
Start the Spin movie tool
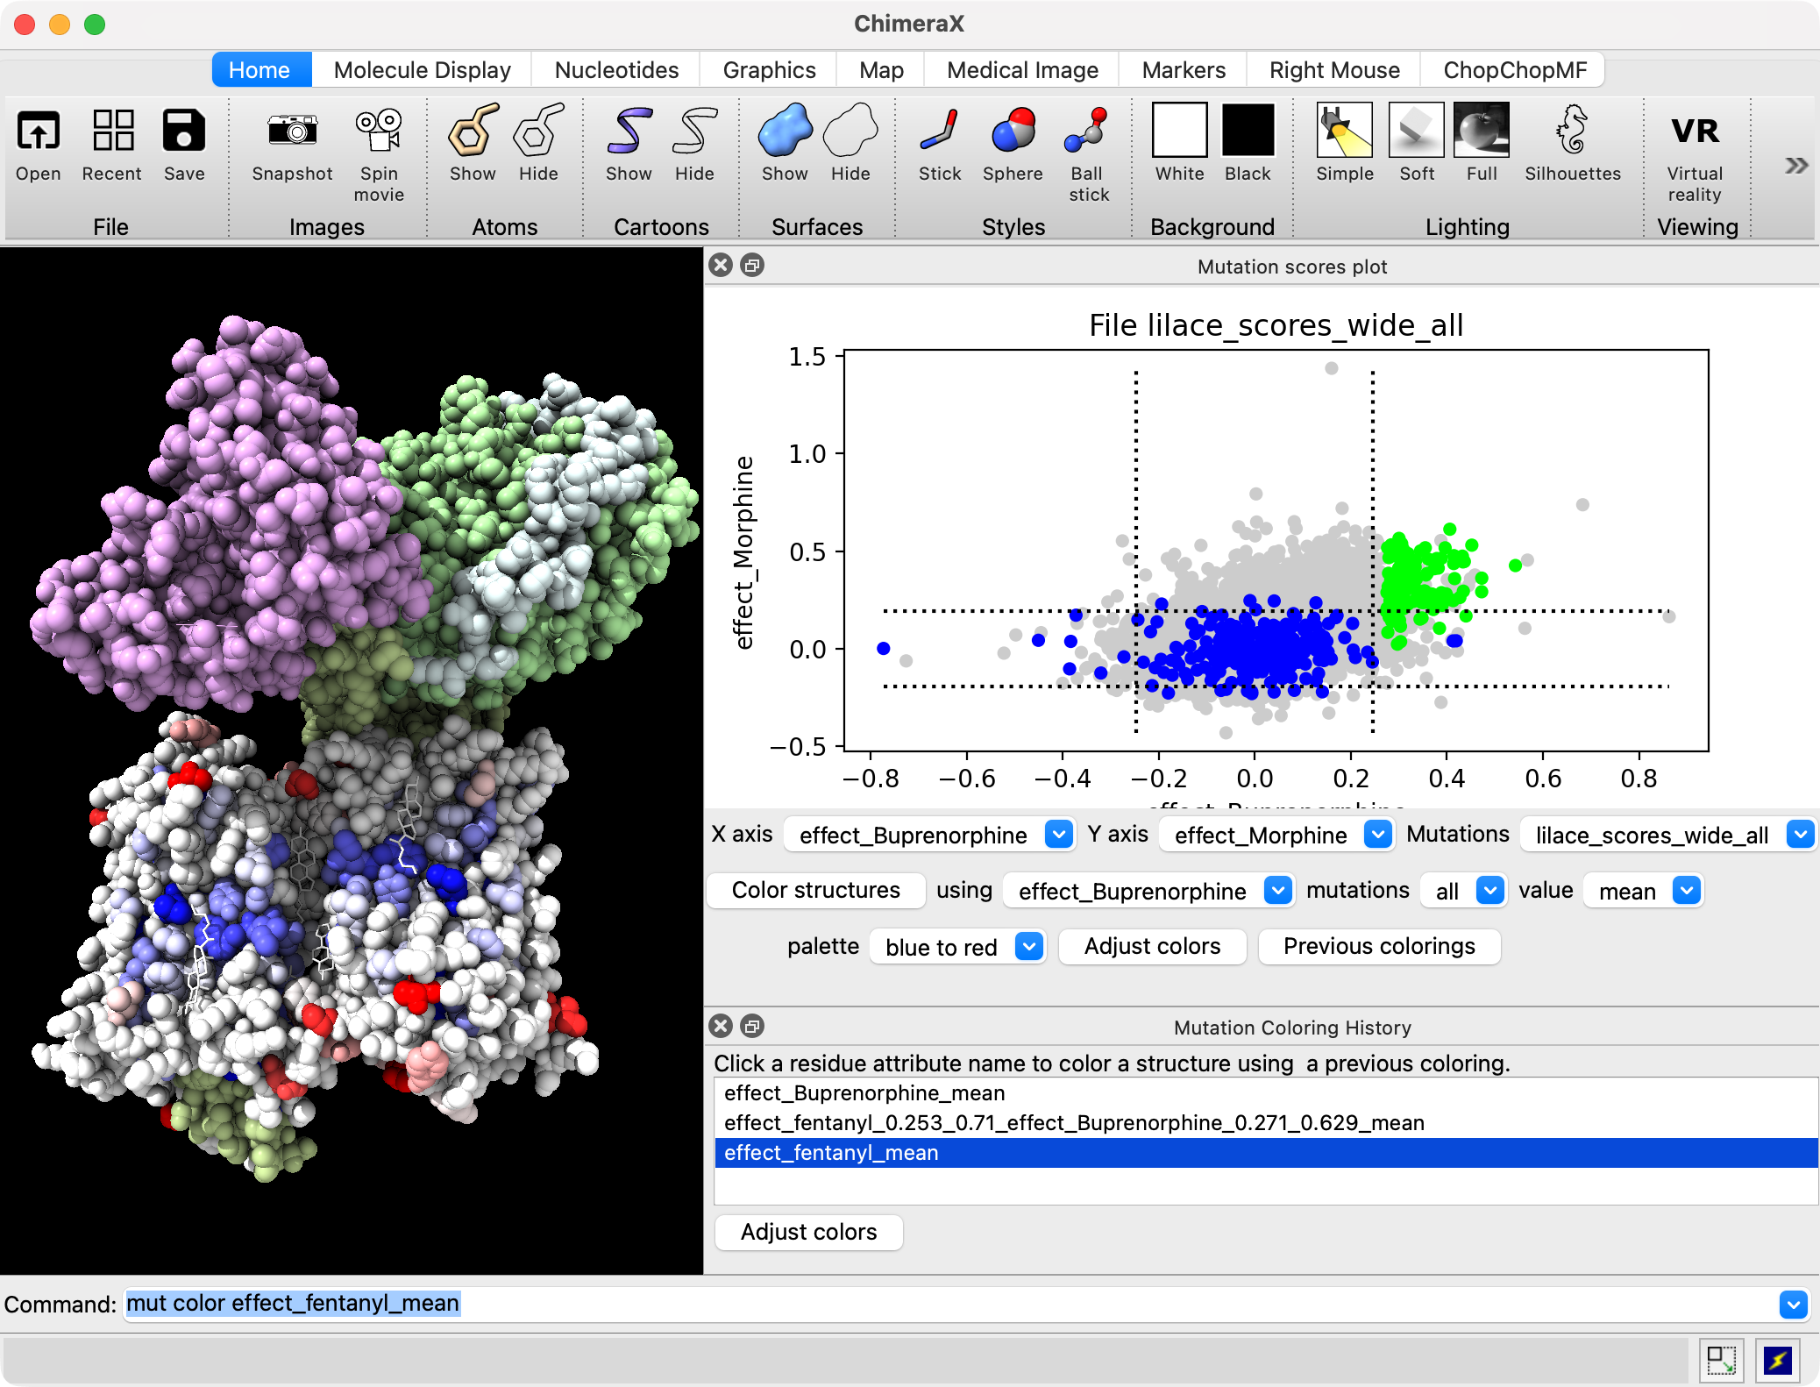click(379, 132)
